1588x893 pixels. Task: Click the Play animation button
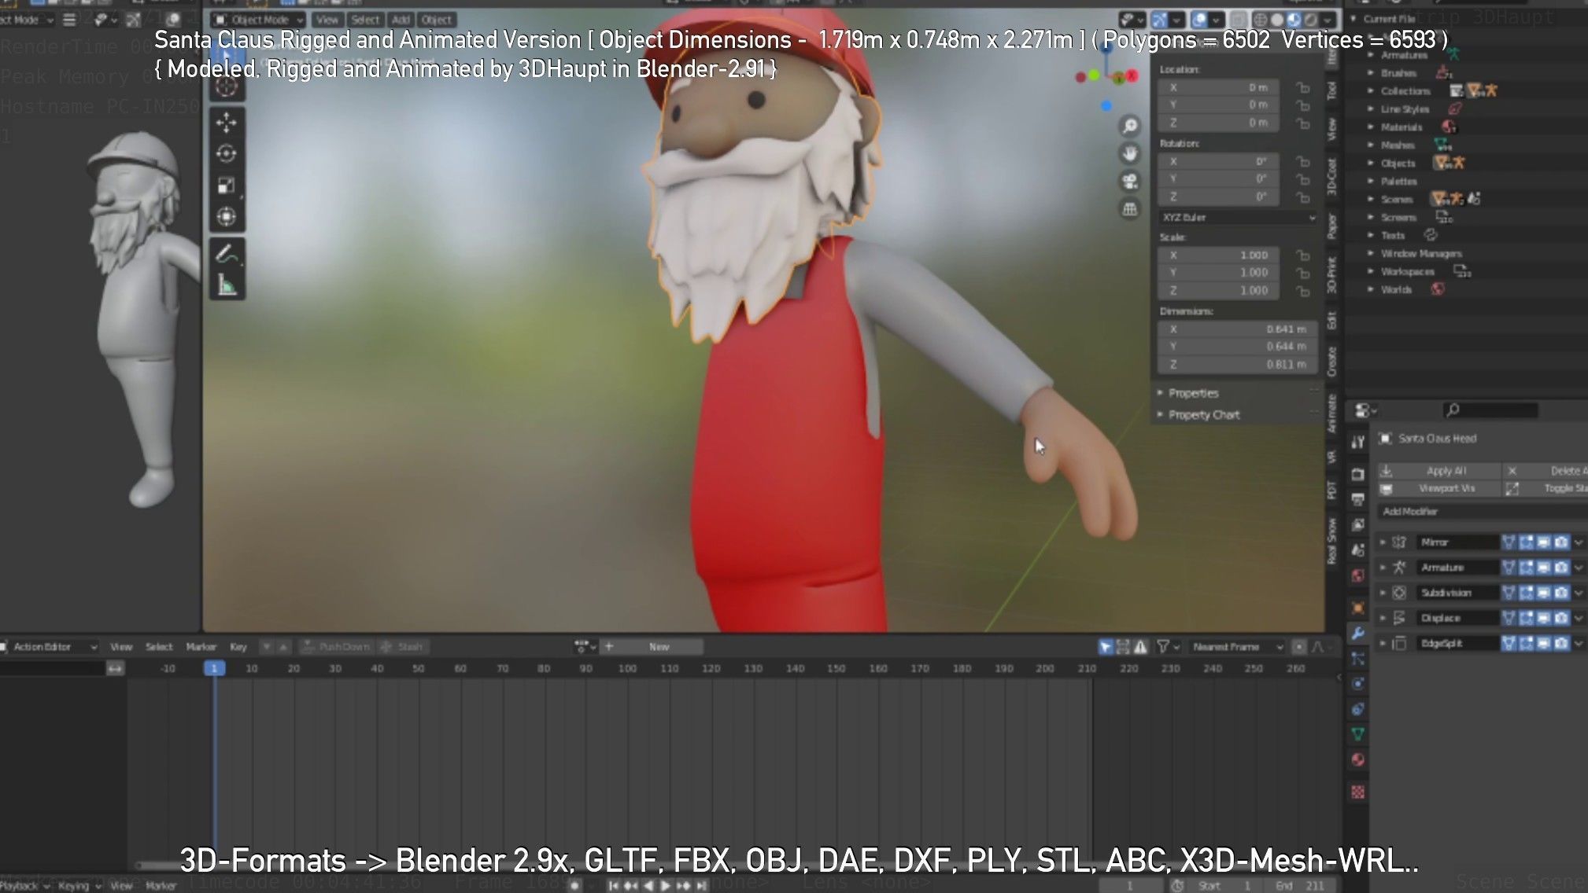pos(666,885)
